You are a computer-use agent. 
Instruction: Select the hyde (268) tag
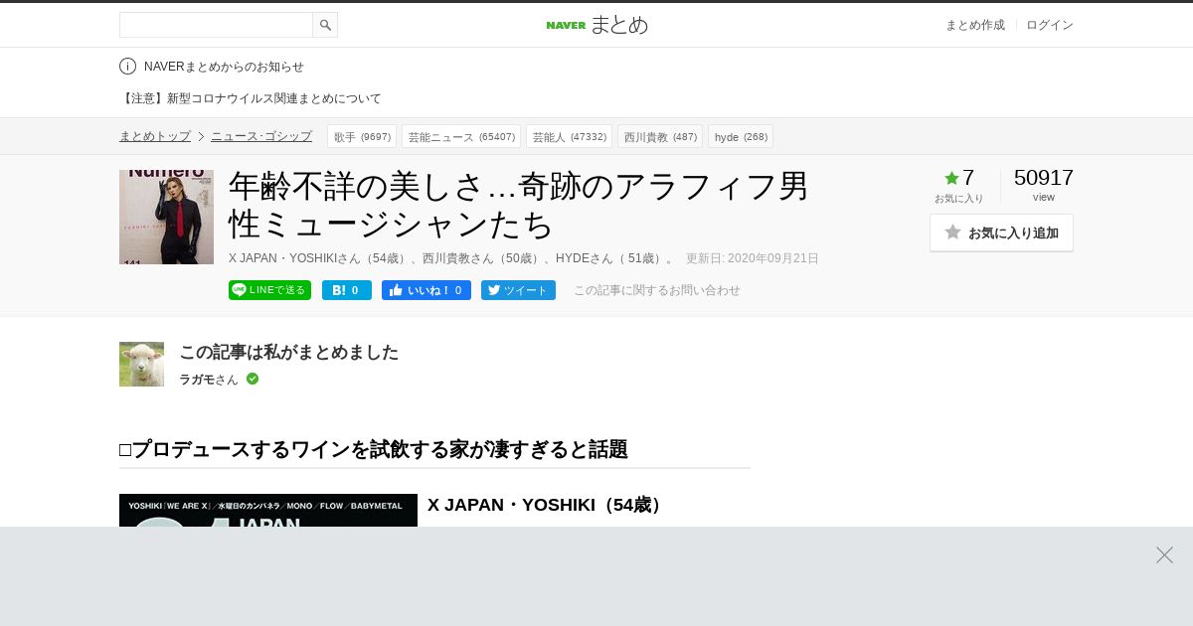741,136
